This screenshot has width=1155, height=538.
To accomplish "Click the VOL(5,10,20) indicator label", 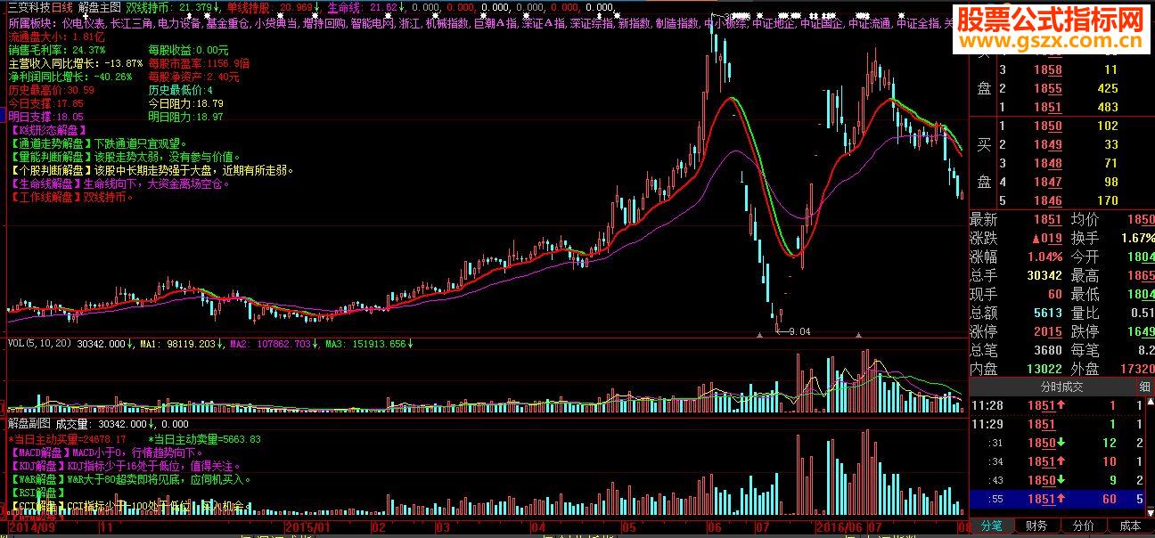I will tap(39, 343).
